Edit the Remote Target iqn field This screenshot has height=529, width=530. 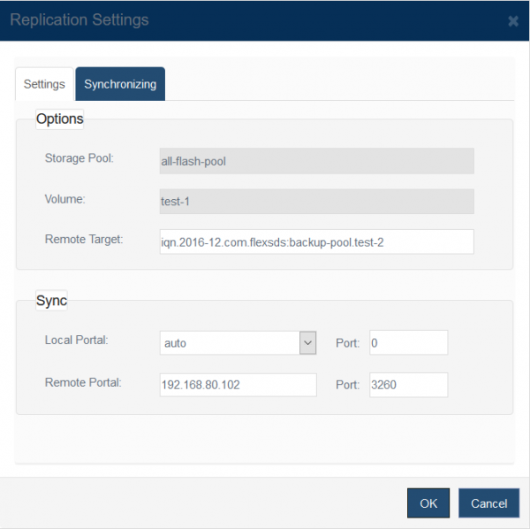(317, 242)
